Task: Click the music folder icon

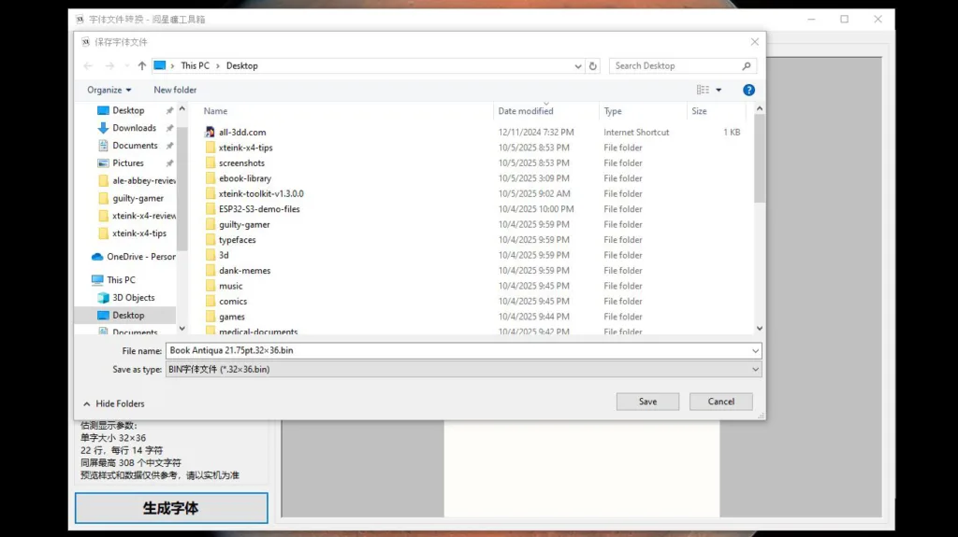Action: coord(210,286)
